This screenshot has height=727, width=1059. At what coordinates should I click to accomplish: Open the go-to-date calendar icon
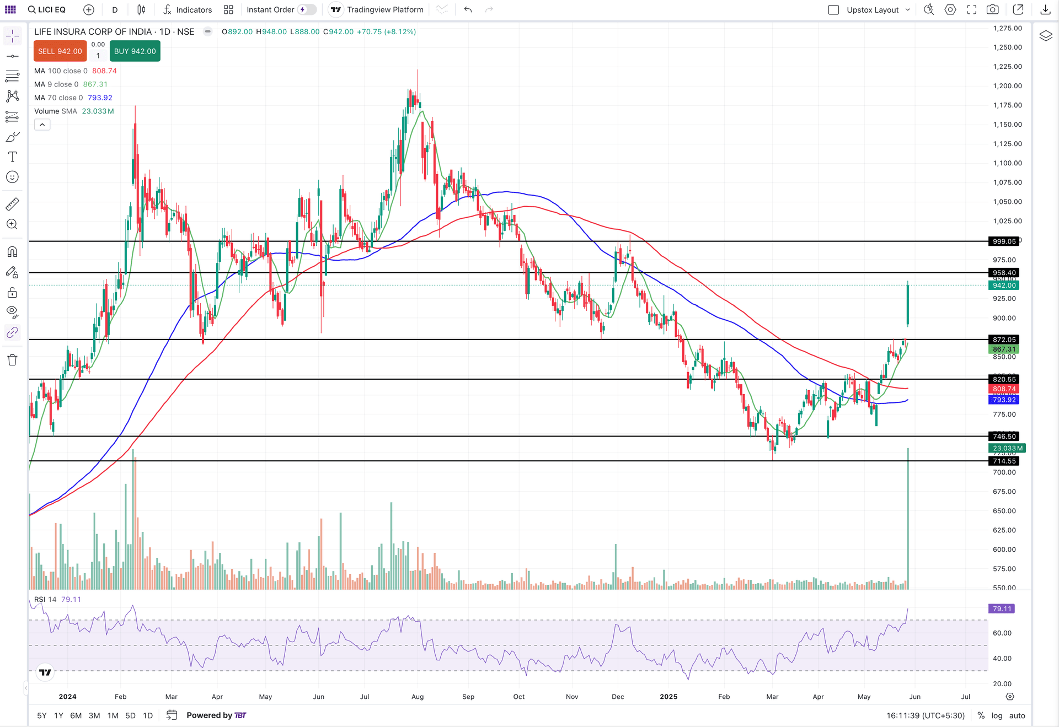point(172,715)
